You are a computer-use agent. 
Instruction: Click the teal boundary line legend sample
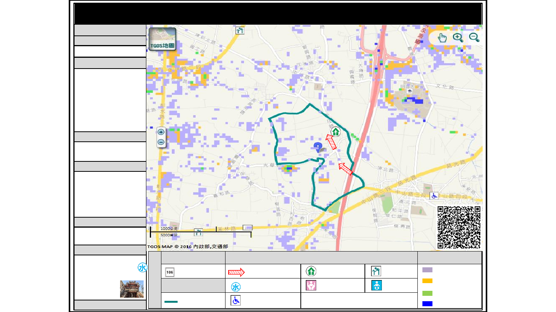[x=171, y=302]
